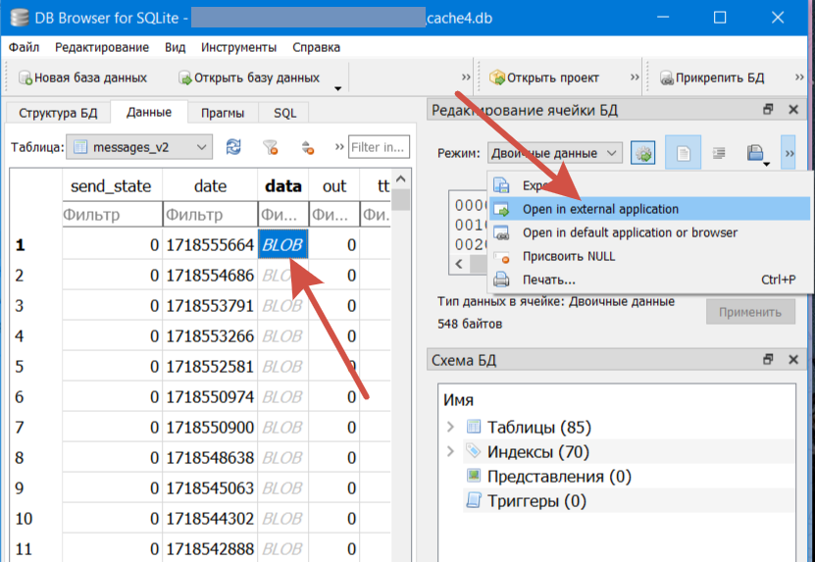Select the BLOB cell in row 1
The image size is (815, 562).
[283, 244]
